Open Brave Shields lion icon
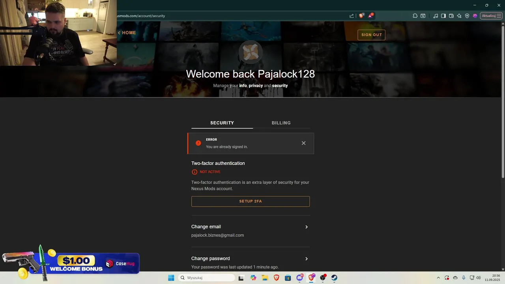 tap(361, 16)
